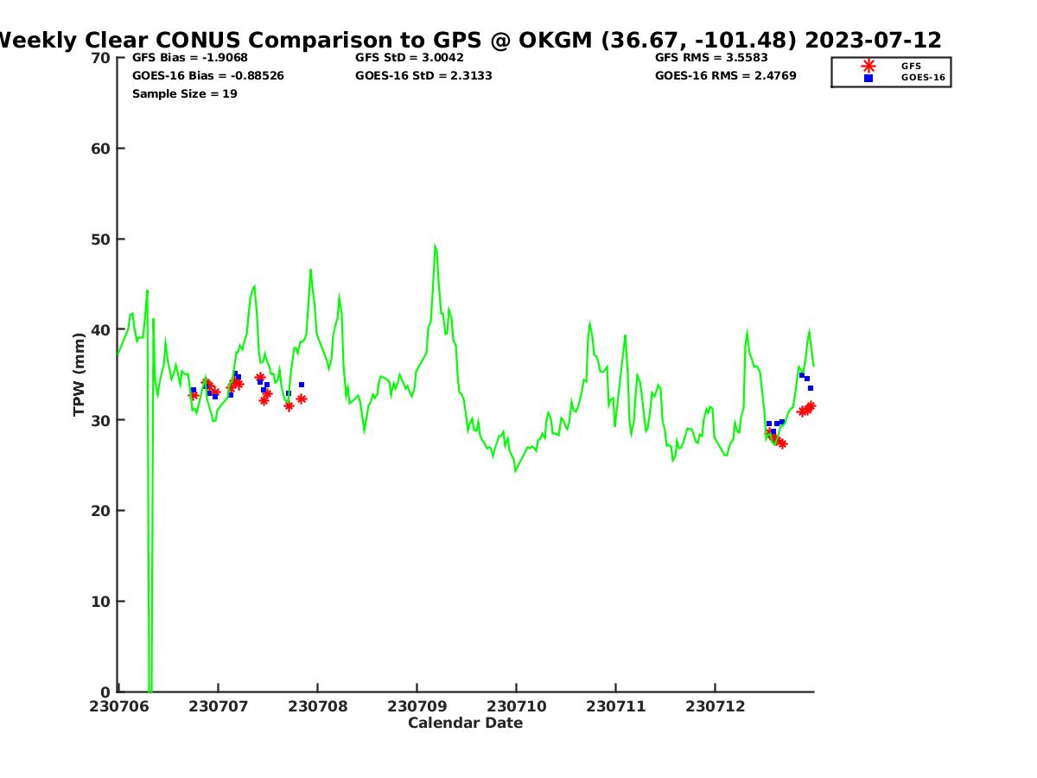Click the GFS StD = 3.0042 label
Image resolution: width=1037 pixels, height=778 pixels.
[x=410, y=58]
